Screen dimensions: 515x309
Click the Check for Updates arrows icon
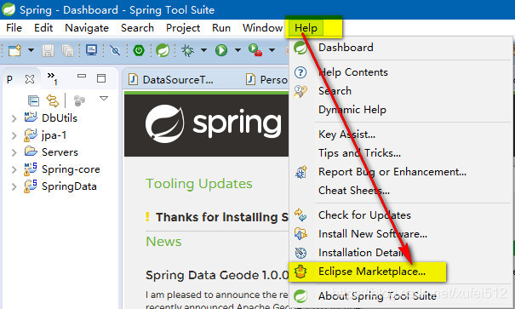[x=300, y=215]
